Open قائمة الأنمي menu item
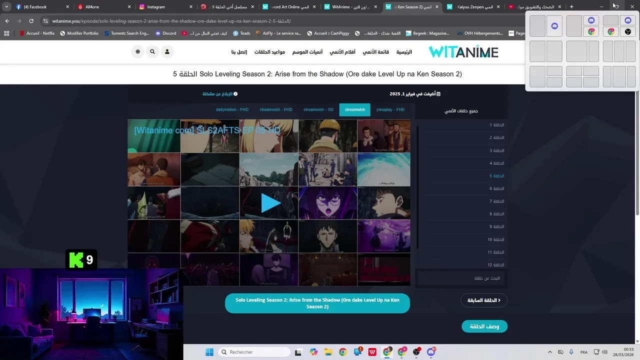 point(376,52)
